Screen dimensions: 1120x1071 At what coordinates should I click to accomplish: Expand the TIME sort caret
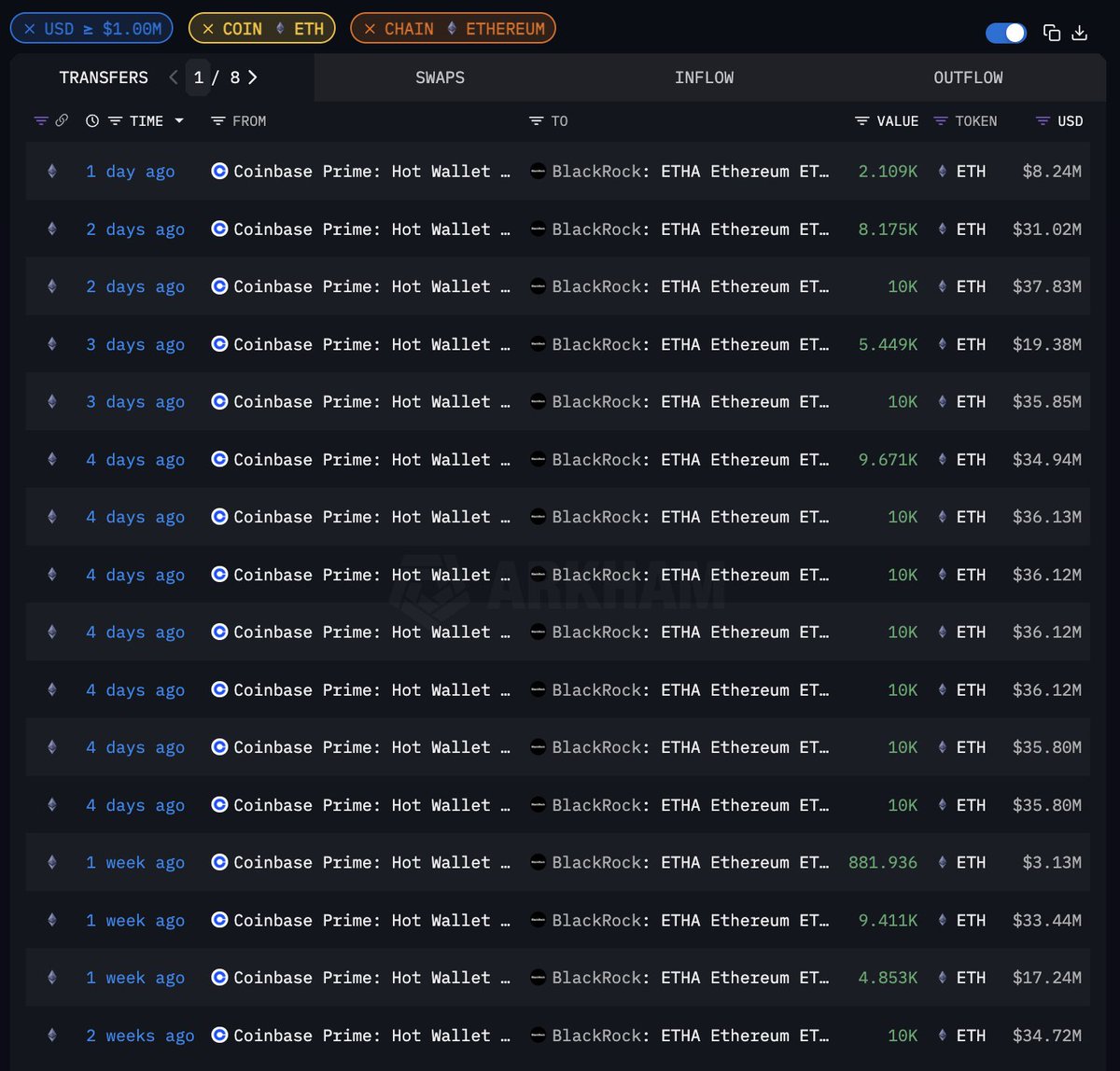(179, 121)
